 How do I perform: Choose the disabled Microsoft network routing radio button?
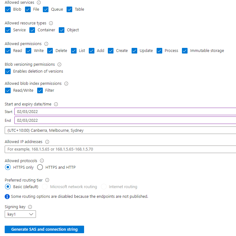45,187
